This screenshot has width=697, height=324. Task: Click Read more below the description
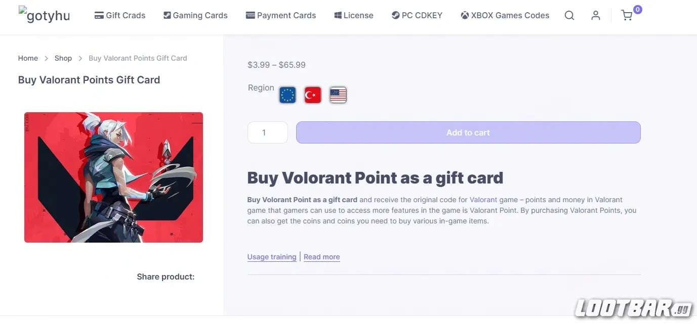(x=321, y=256)
